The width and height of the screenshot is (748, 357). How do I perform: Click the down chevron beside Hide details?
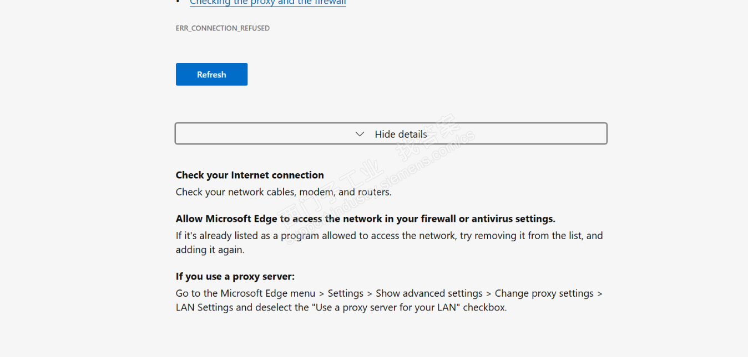pos(360,134)
